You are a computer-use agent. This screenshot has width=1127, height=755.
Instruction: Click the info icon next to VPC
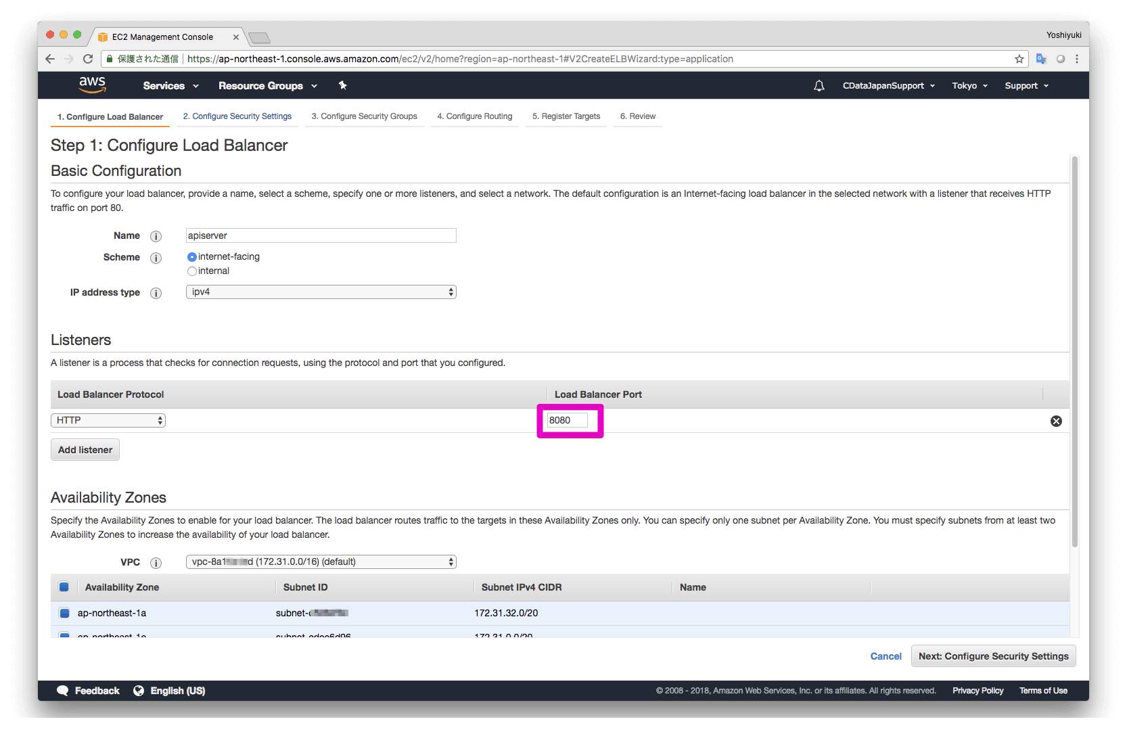click(x=156, y=562)
